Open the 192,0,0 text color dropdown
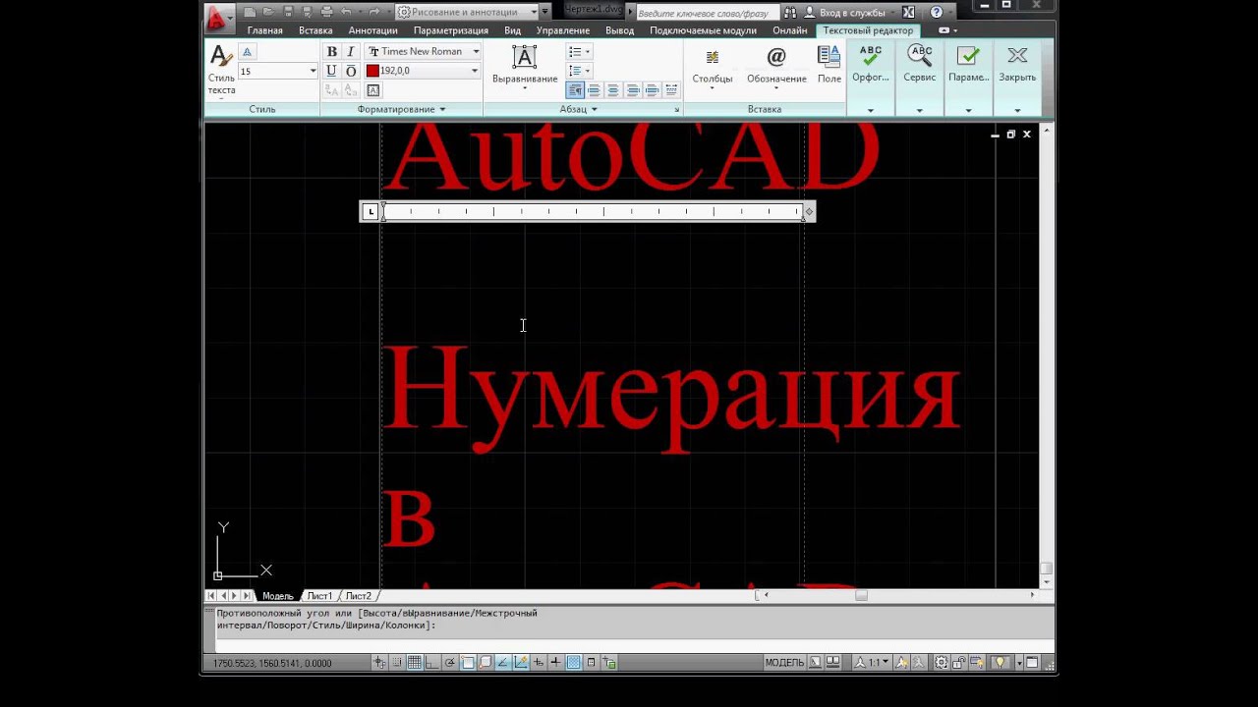Image resolution: width=1258 pixels, height=707 pixels. coord(475,71)
